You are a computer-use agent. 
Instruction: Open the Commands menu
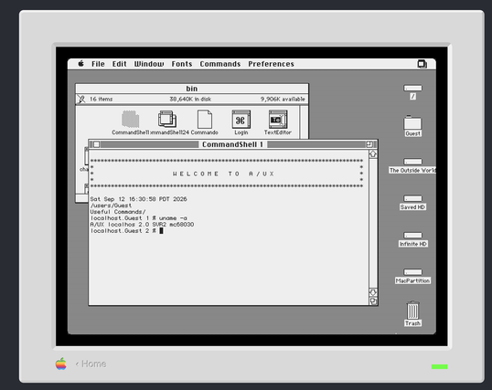click(x=220, y=64)
